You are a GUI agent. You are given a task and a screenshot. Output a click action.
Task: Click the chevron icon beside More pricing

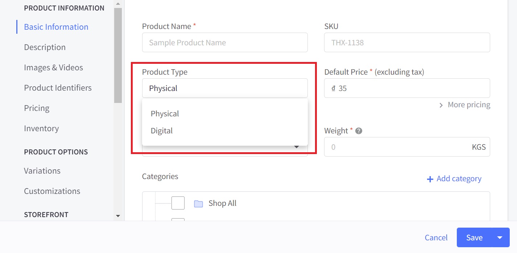(x=441, y=105)
